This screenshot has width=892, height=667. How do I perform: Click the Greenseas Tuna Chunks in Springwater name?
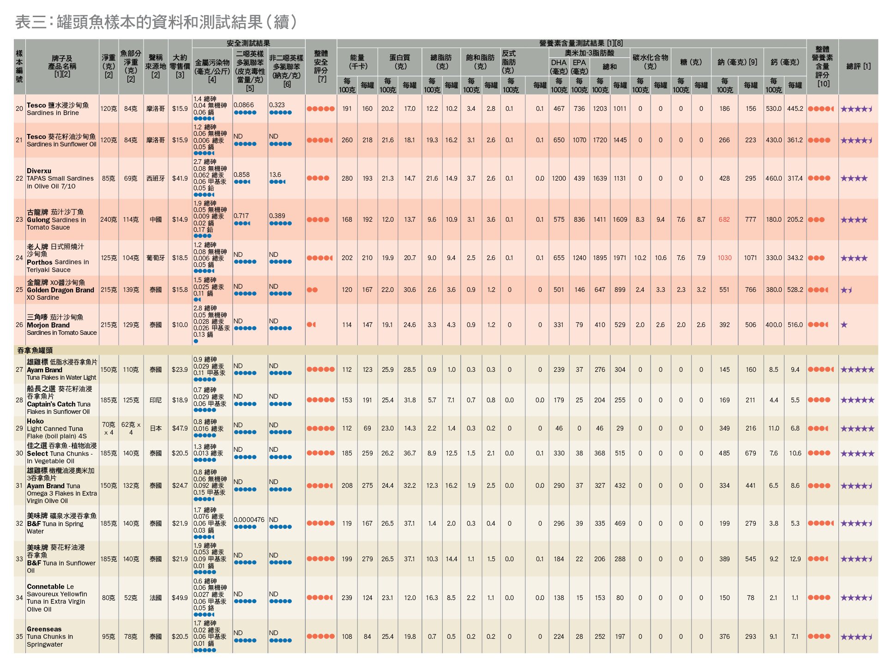pos(49,637)
